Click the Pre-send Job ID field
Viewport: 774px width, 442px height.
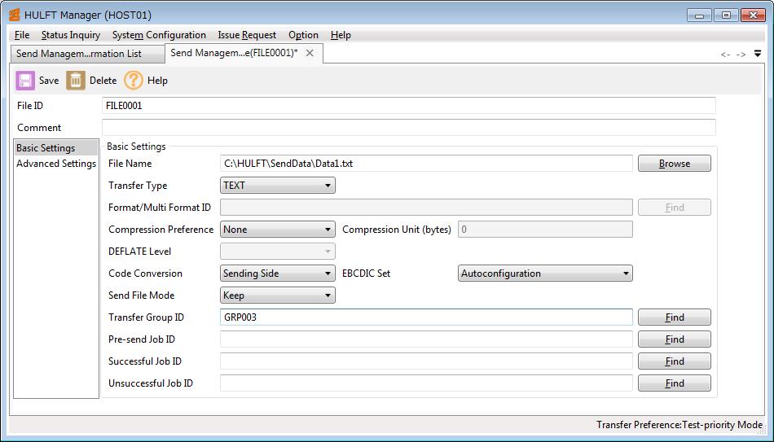(426, 339)
